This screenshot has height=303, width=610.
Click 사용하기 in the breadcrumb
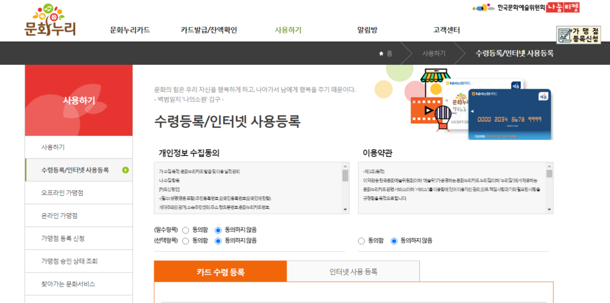click(434, 54)
